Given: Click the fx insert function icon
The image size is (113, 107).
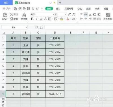Looking at the screenshot, I should click(x=42, y=27).
